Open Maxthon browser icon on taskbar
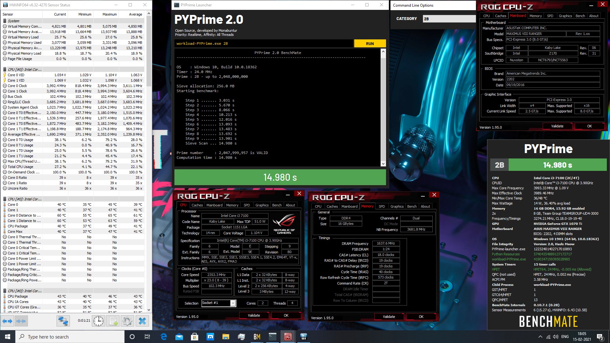 tap(210, 337)
